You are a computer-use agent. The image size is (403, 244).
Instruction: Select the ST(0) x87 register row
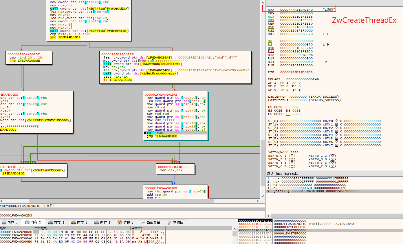[325, 121]
